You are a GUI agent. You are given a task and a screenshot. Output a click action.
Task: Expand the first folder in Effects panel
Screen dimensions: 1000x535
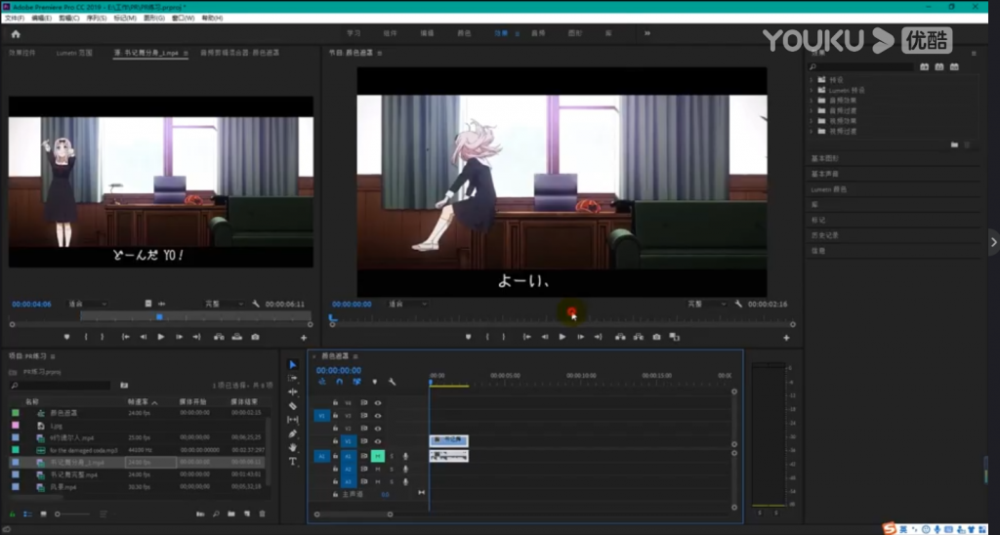(x=812, y=80)
